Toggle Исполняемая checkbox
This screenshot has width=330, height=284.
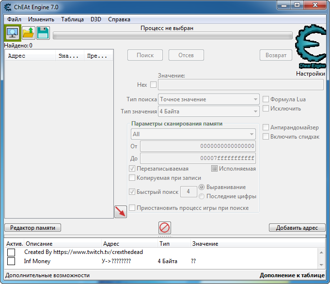(x=214, y=169)
